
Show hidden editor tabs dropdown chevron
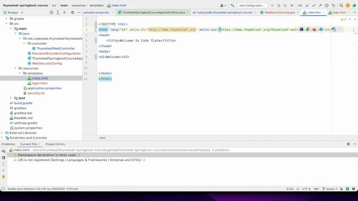click(355, 12)
